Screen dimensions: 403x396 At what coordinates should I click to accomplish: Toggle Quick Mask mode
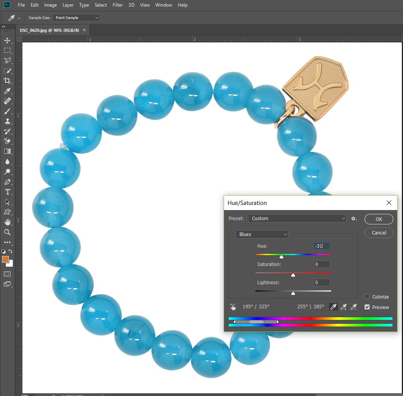tap(7, 274)
